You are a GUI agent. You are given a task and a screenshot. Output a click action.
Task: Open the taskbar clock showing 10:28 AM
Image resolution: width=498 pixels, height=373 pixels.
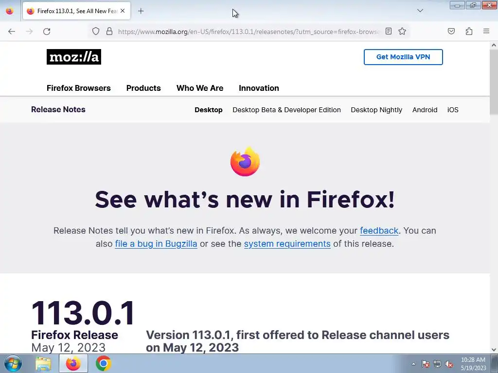tap(473, 364)
